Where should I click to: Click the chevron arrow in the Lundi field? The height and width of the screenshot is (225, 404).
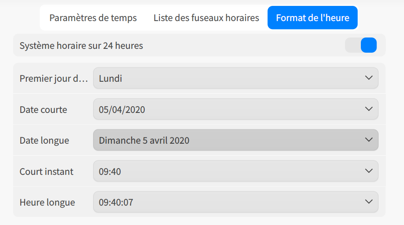(x=369, y=78)
